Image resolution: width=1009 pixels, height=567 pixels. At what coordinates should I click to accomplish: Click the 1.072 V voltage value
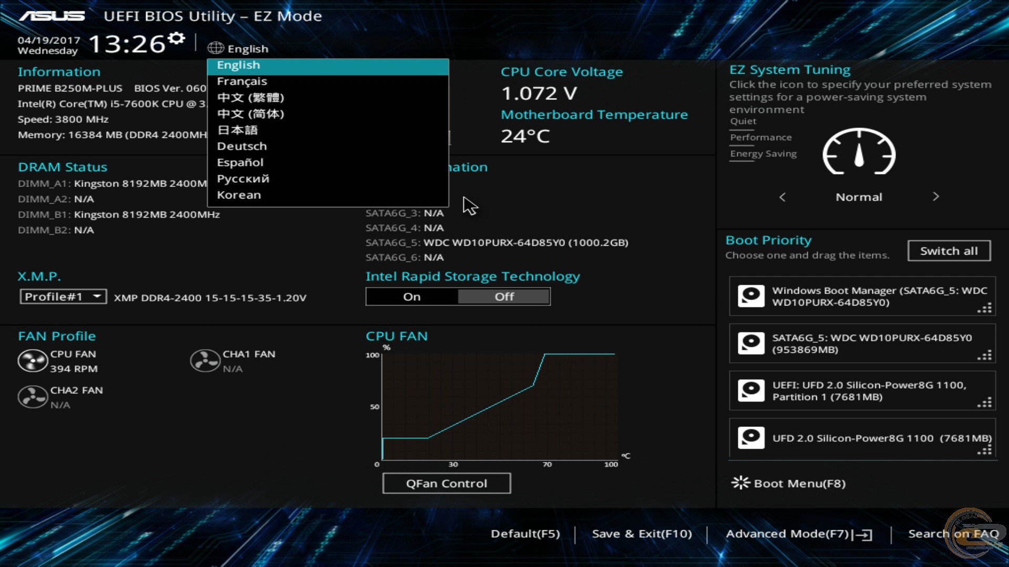pos(539,93)
